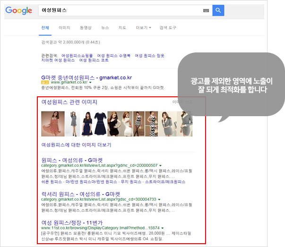This screenshot has height=247, width=285.
Task: Click sitelink 스트라이프/체크원피스
Action: pyautogui.click(x=165, y=182)
